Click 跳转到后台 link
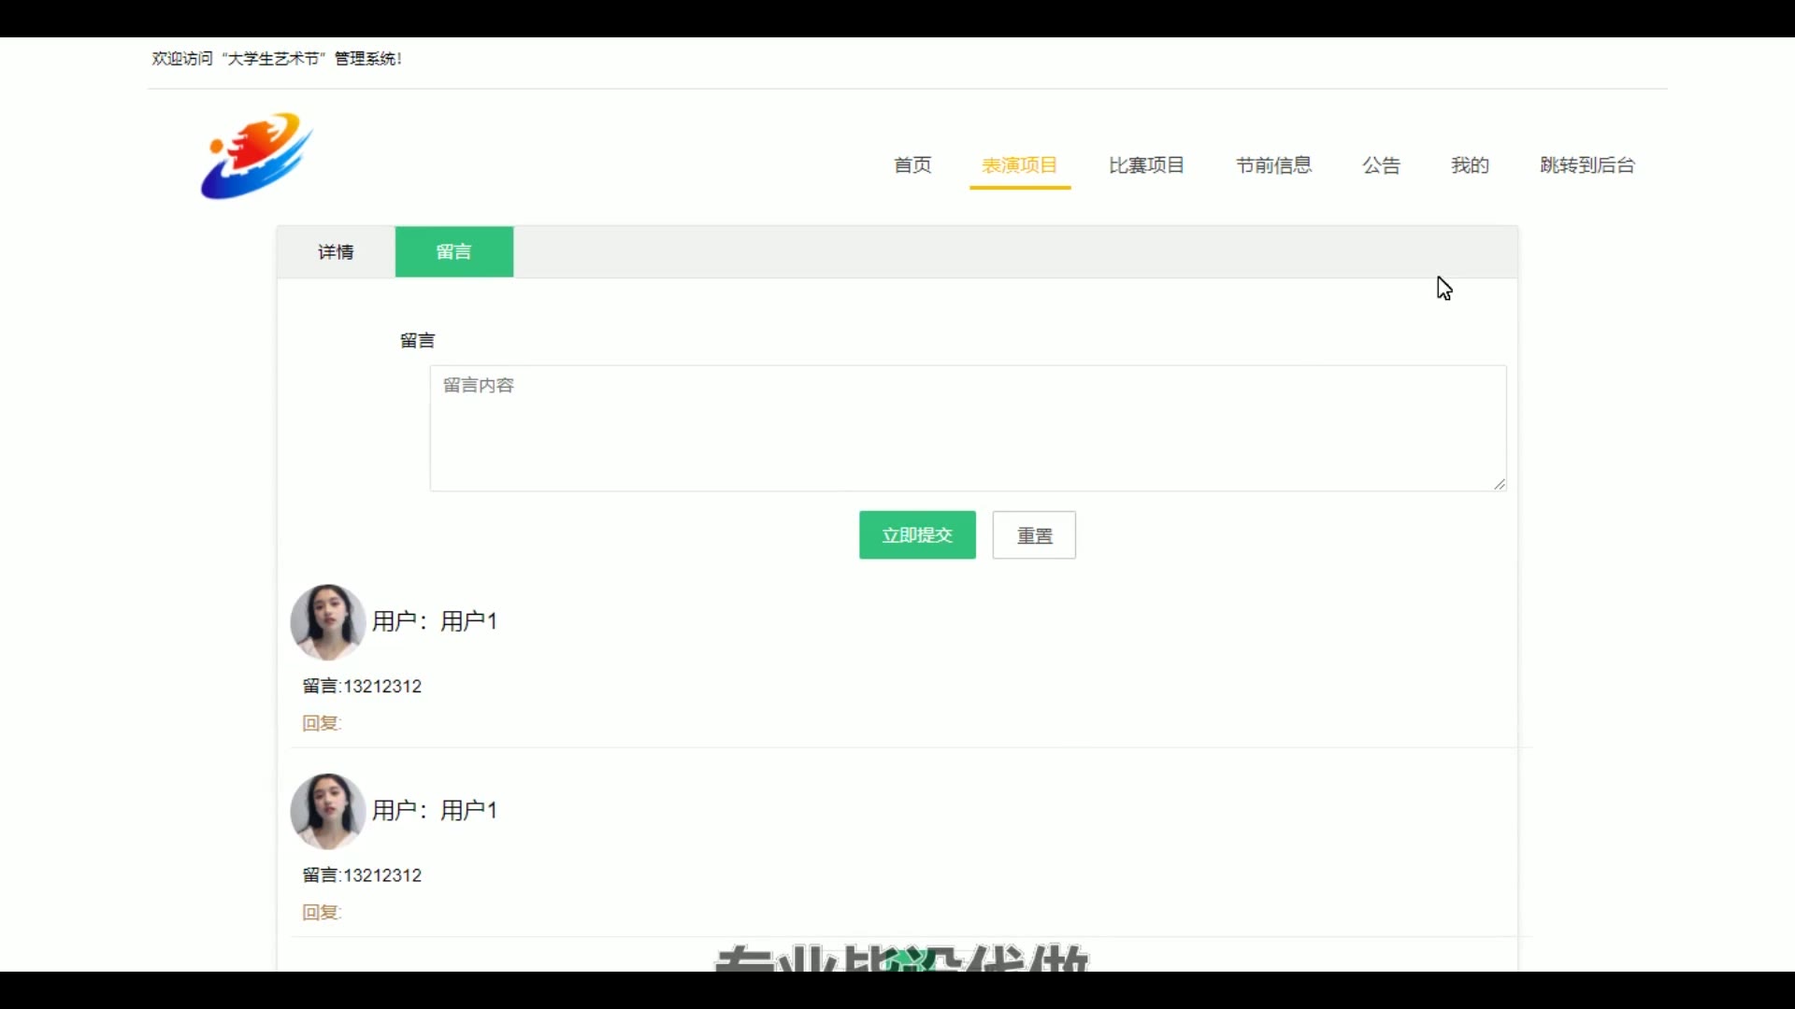Screen dimensions: 1795x1009 click(1587, 165)
